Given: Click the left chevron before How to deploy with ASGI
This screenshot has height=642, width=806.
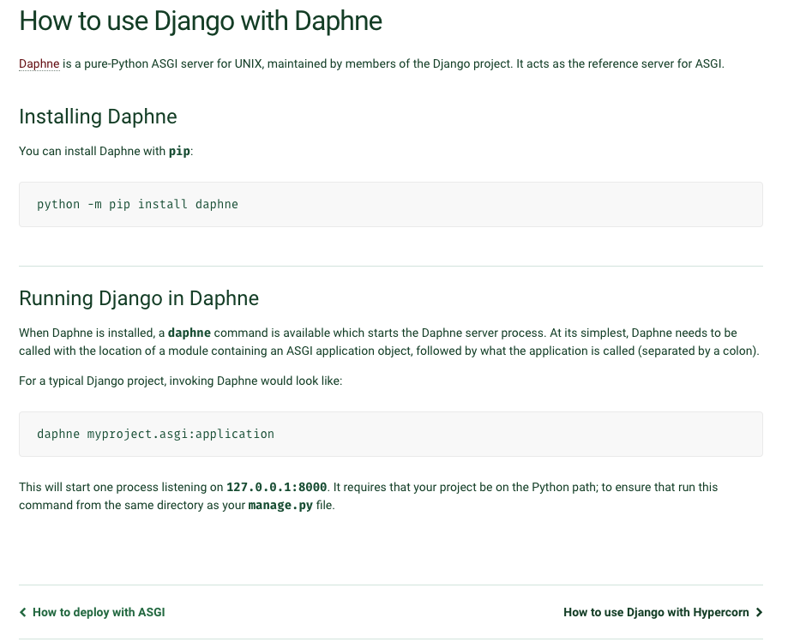Looking at the screenshot, I should click(x=22, y=612).
